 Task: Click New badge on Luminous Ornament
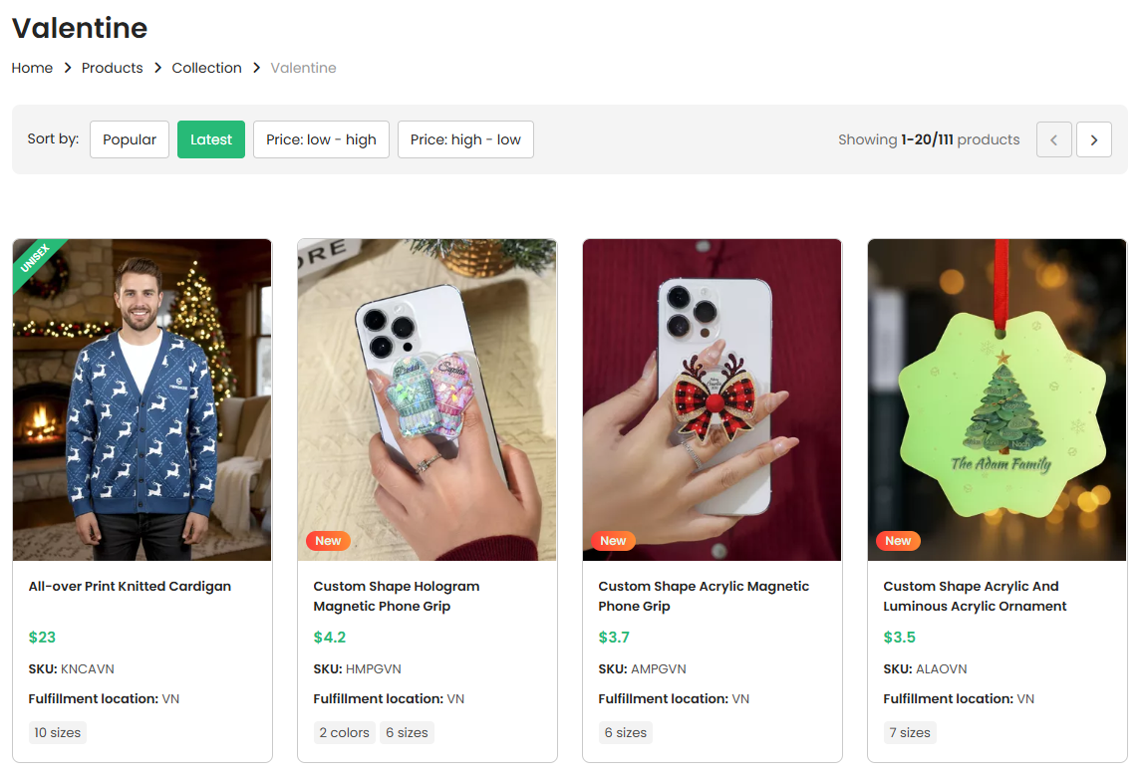[898, 541]
